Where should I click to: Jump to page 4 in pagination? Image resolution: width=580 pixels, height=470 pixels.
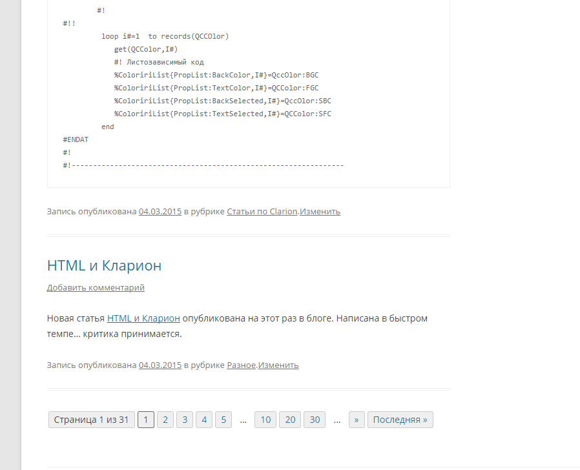coord(204,420)
